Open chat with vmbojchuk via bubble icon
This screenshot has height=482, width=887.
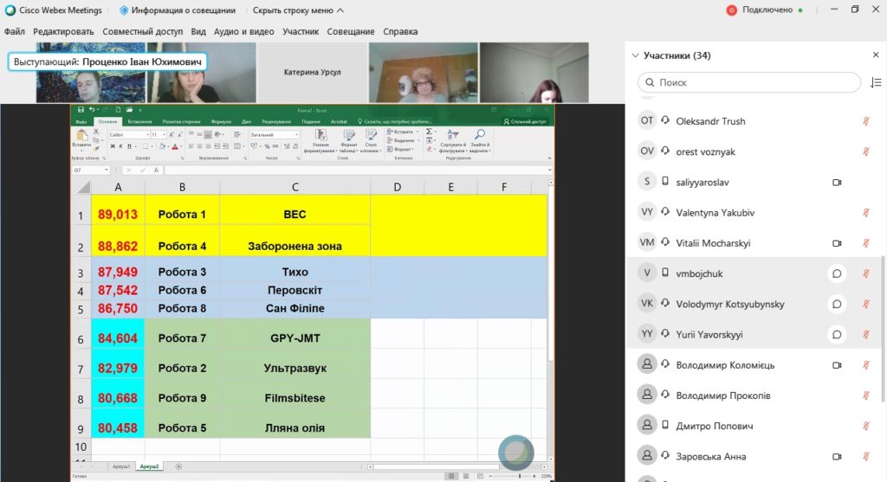837,273
